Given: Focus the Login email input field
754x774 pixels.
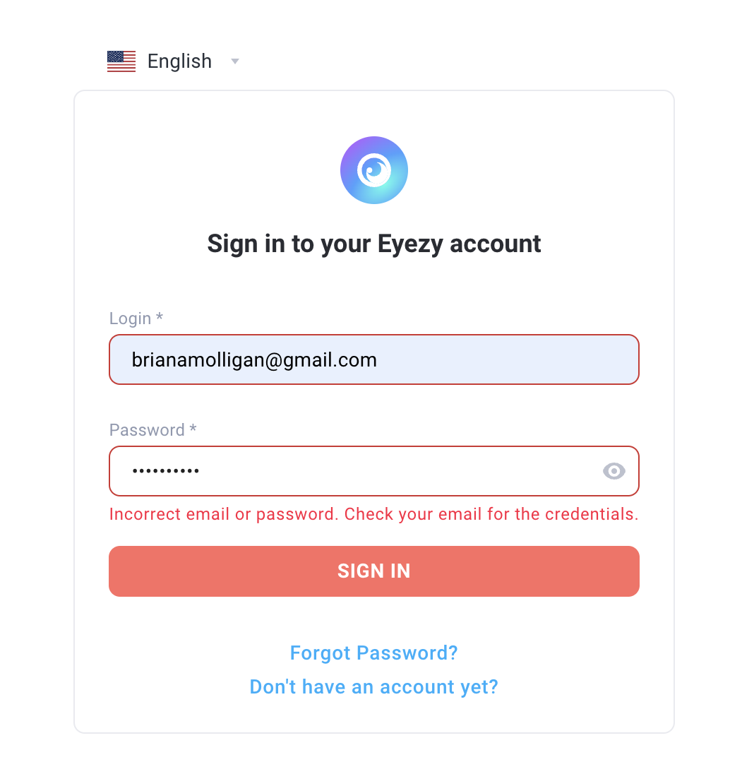Looking at the screenshot, I should click(x=374, y=359).
